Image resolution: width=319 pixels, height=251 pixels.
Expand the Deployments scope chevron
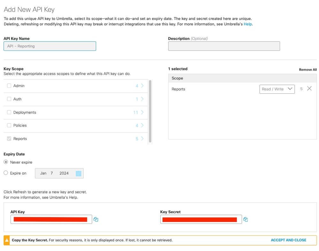click(x=142, y=112)
